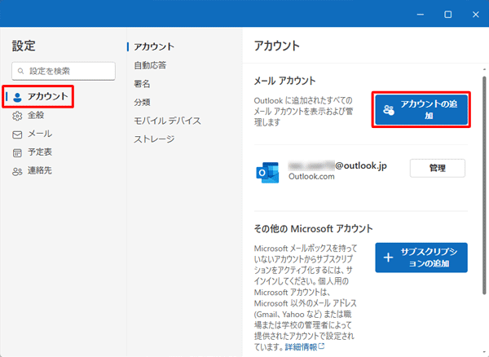Open the 詳細情報 link
489x357 pixels.
coord(301,346)
